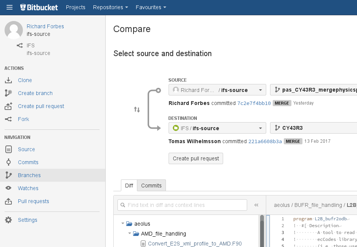Screen dimensions: 357x247
Task: Click the Bitbucket logo
Action: click(x=39, y=7)
